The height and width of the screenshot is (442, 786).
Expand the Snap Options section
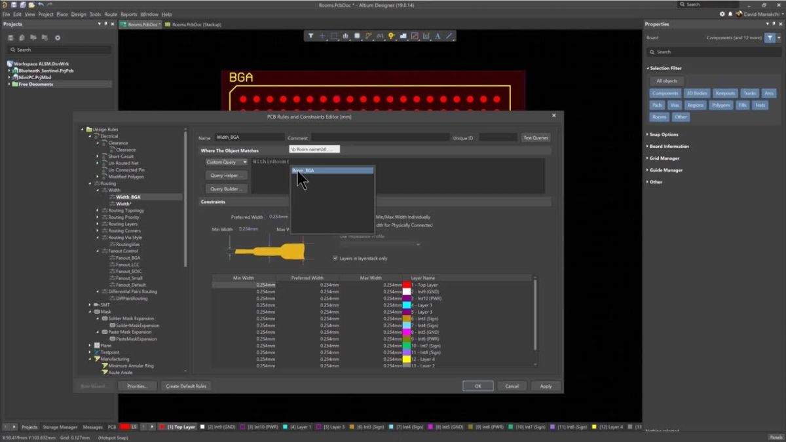pos(664,134)
